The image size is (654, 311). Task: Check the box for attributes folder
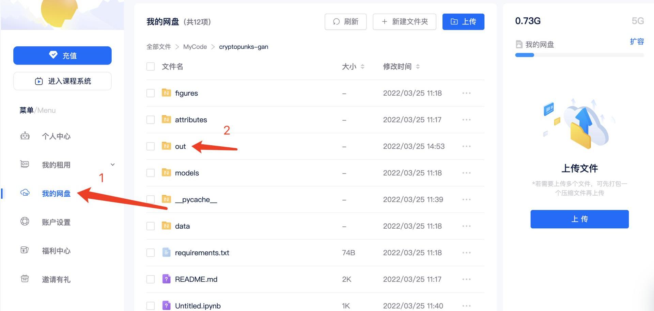151,120
